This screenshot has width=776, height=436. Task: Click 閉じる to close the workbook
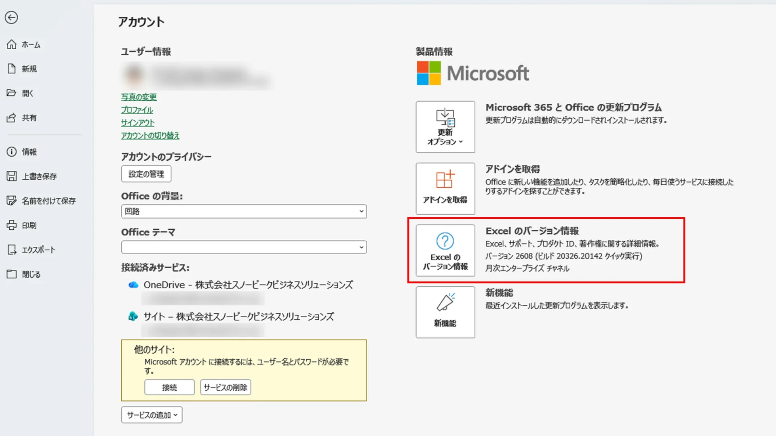(x=23, y=275)
